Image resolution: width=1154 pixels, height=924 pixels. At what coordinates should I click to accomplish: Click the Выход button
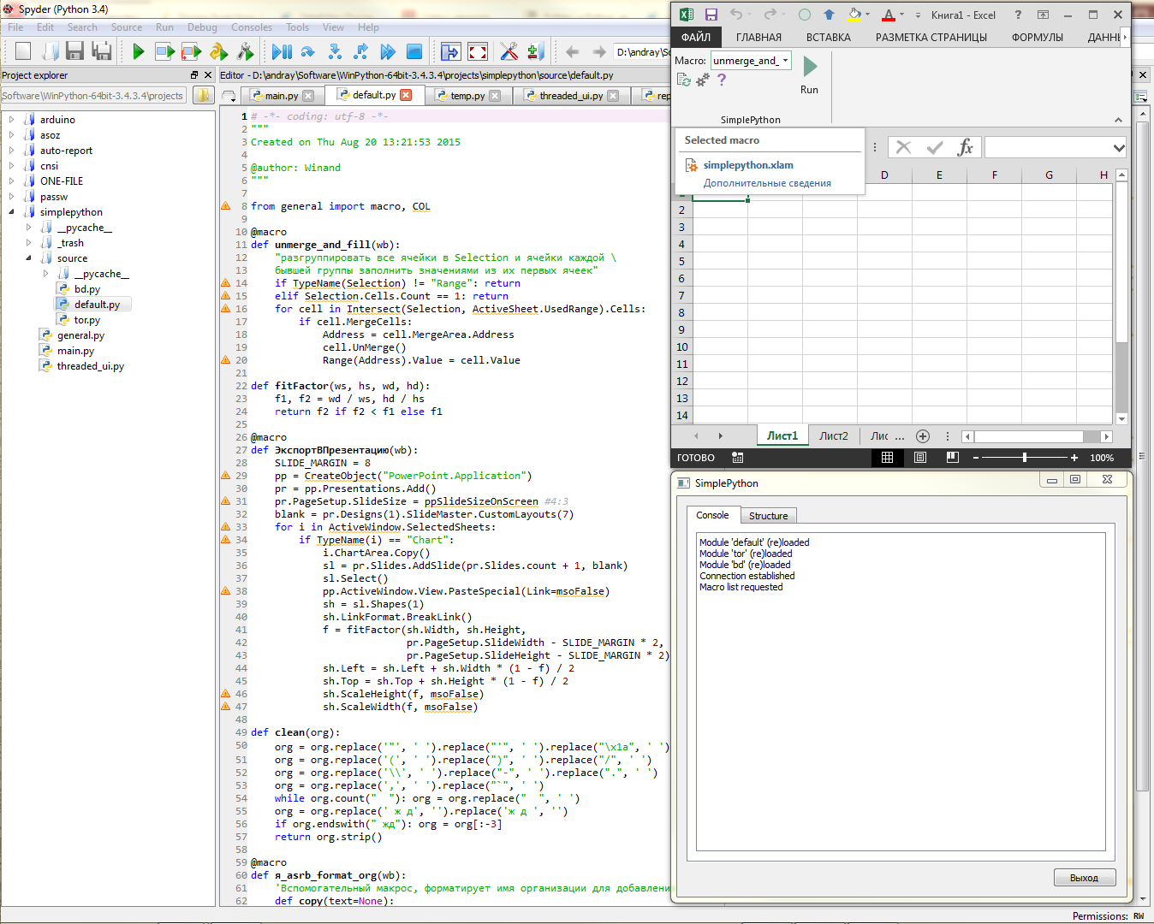click(x=1084, y=878)
